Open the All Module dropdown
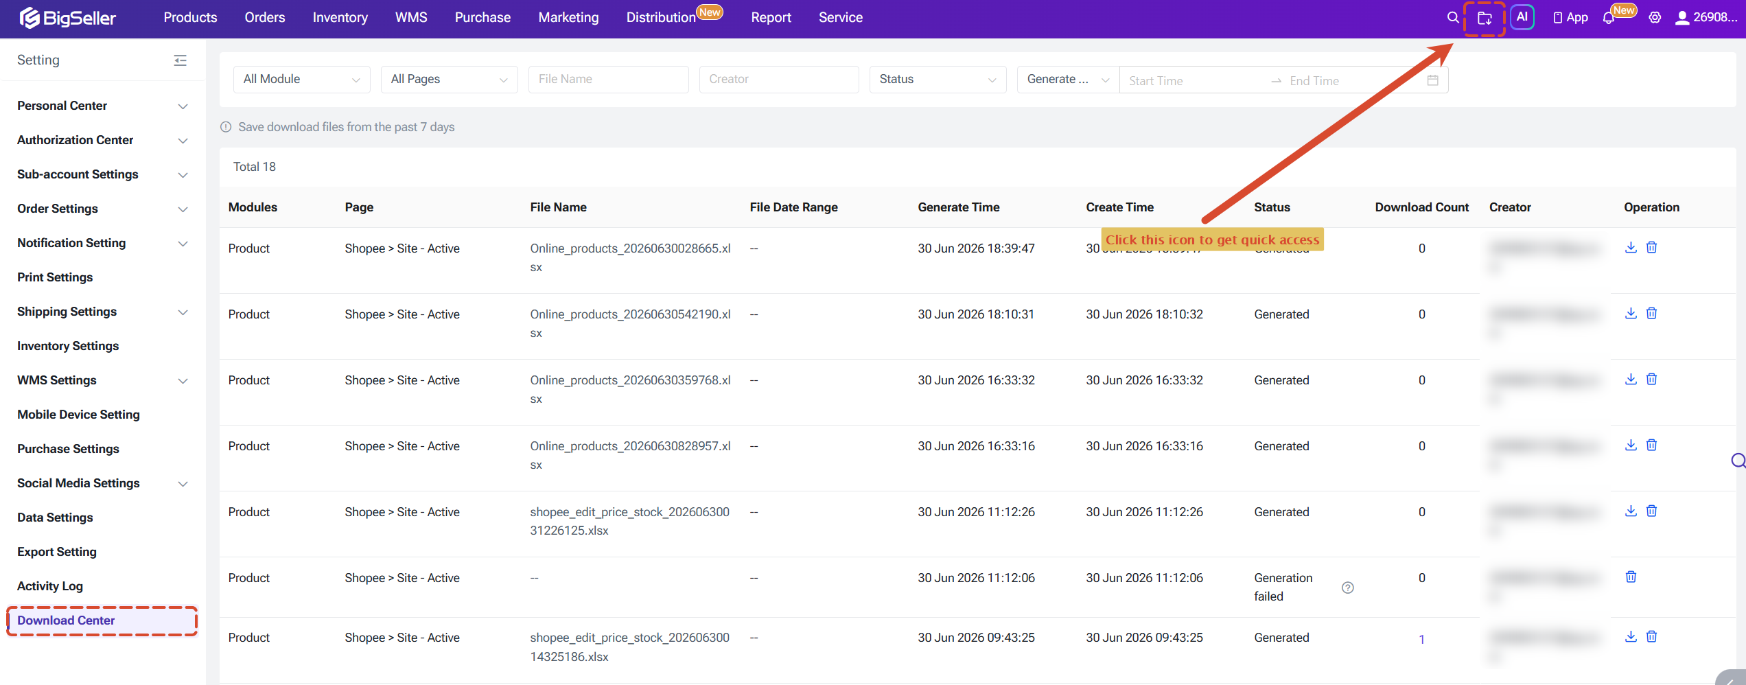Screen dimensions: 1746x685 (301, 80)
